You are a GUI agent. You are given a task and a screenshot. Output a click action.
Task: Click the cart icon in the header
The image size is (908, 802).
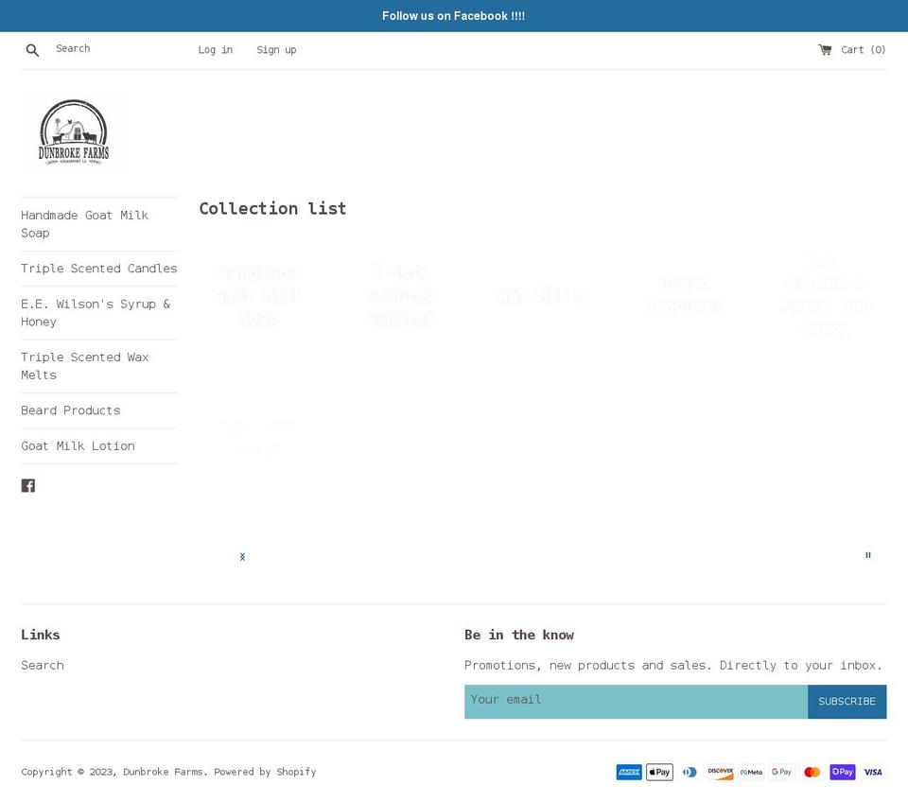[x=827, y=49]
